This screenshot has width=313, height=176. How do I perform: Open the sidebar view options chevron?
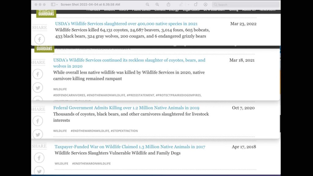pyautogui.click(x=57, y=5)
